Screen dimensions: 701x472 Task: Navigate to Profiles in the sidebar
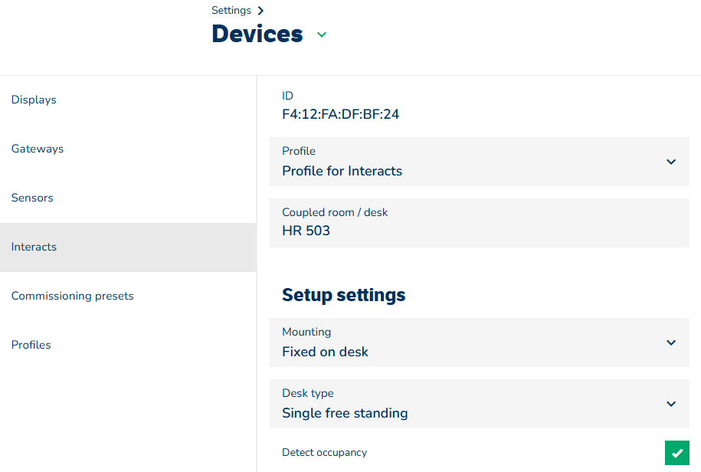click(31, 345)
